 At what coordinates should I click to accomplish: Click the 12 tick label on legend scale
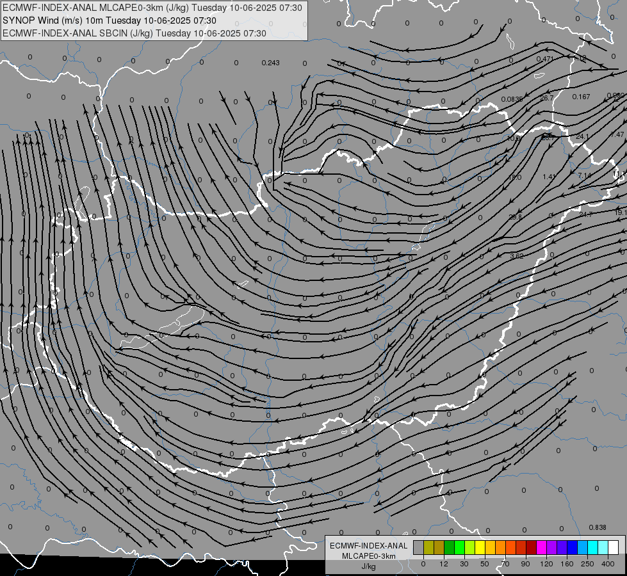444,564
